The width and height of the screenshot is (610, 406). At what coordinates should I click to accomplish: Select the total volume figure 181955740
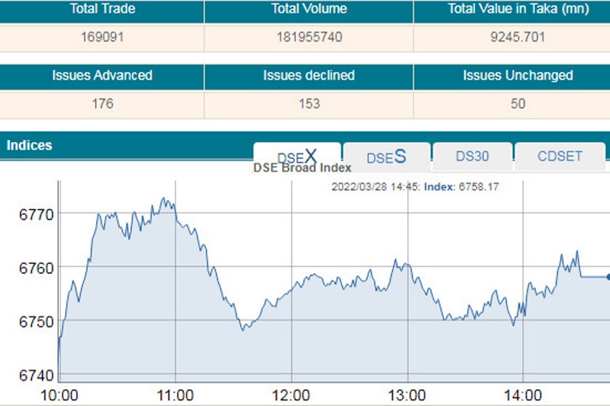pos(308,37)
